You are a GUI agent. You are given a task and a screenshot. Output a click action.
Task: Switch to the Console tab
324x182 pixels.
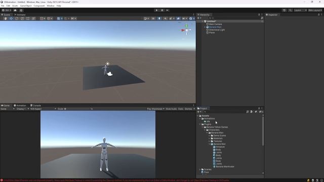point(35,106)
